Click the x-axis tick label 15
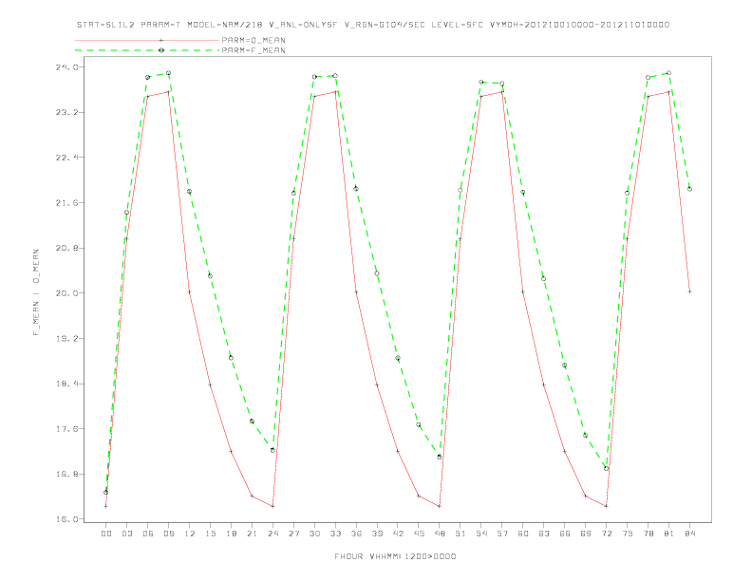 210,534
